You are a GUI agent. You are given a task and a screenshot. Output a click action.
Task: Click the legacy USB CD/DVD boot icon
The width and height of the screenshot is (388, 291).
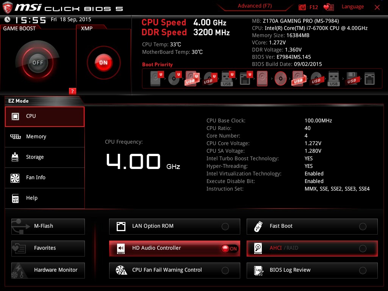point(316,78)
